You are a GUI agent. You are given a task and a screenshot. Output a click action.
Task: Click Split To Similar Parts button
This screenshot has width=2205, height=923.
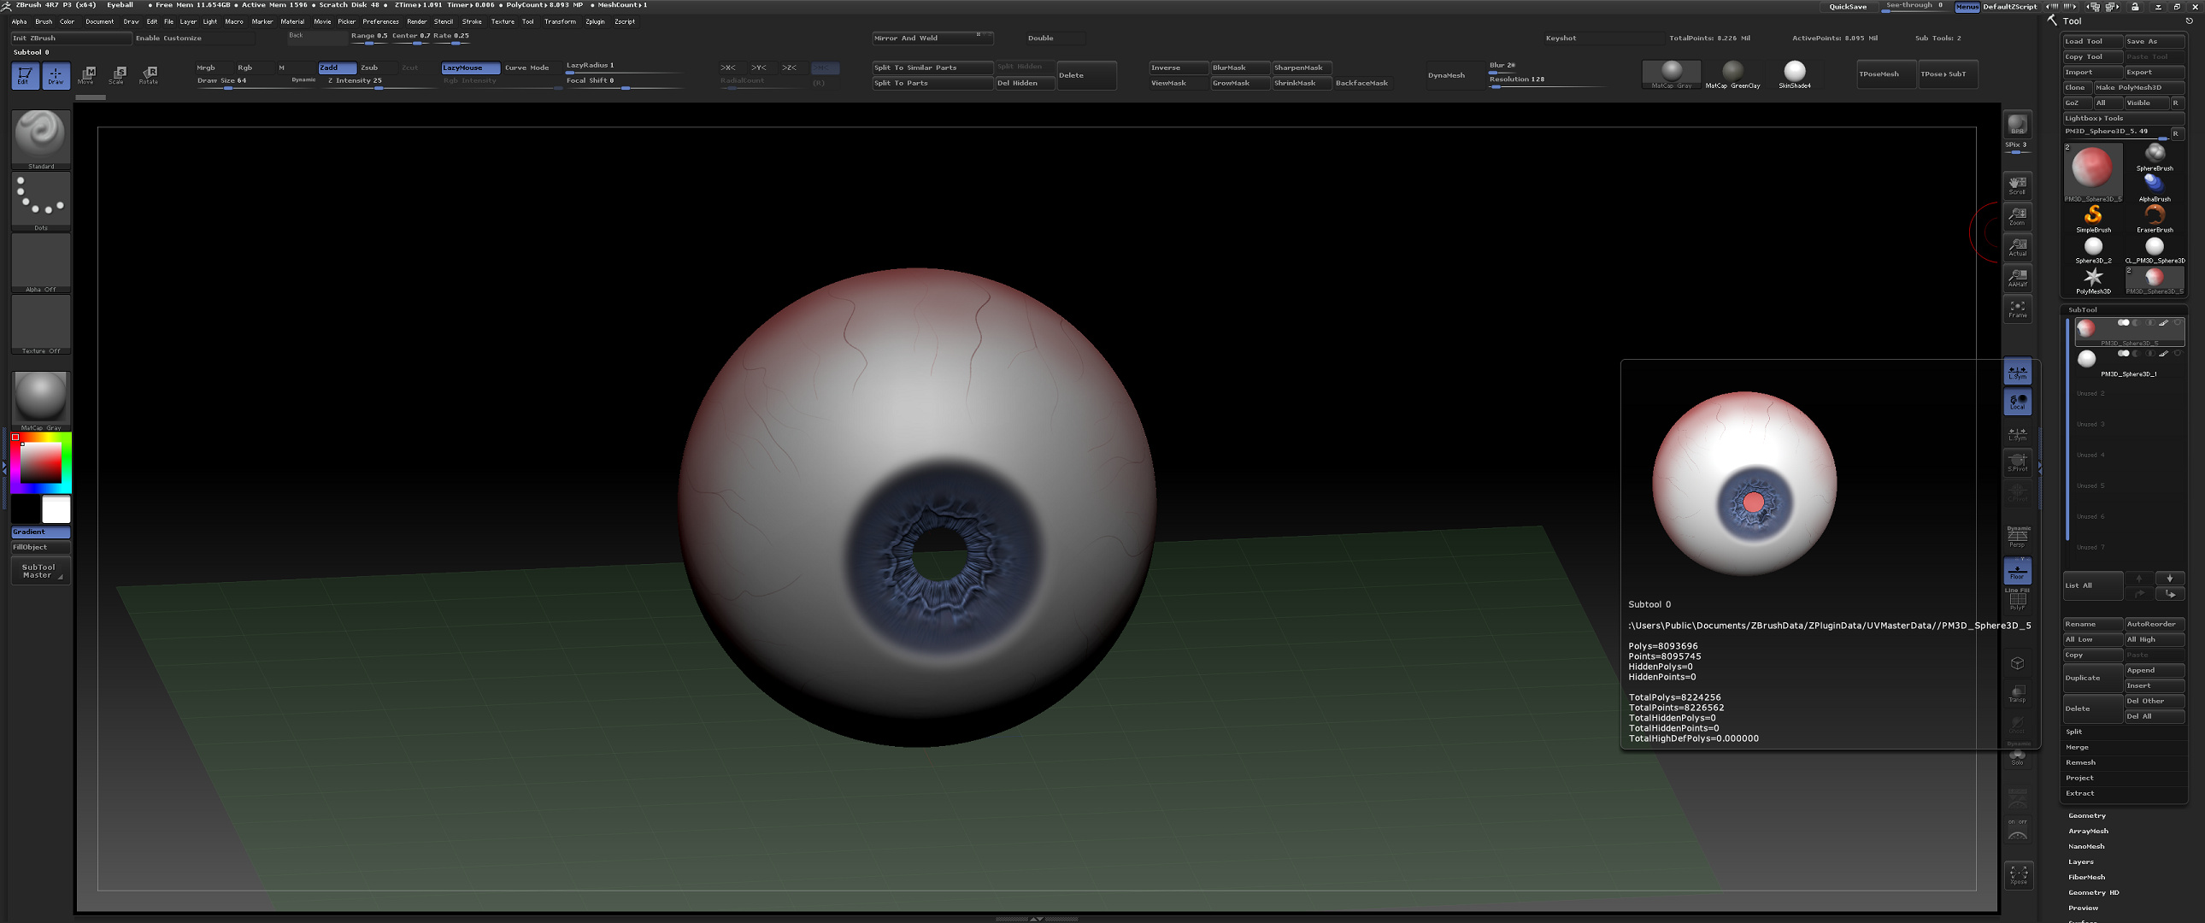(x=932, y=68)
